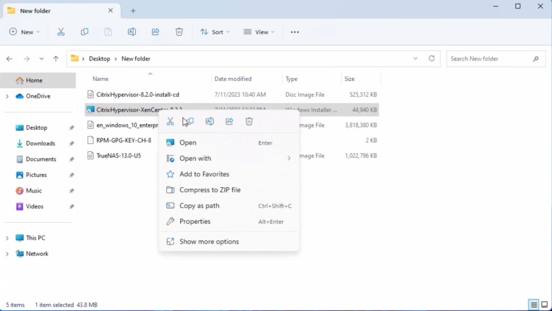Expand the This PC tree node
552x311 pixels.
coord(7,238)
